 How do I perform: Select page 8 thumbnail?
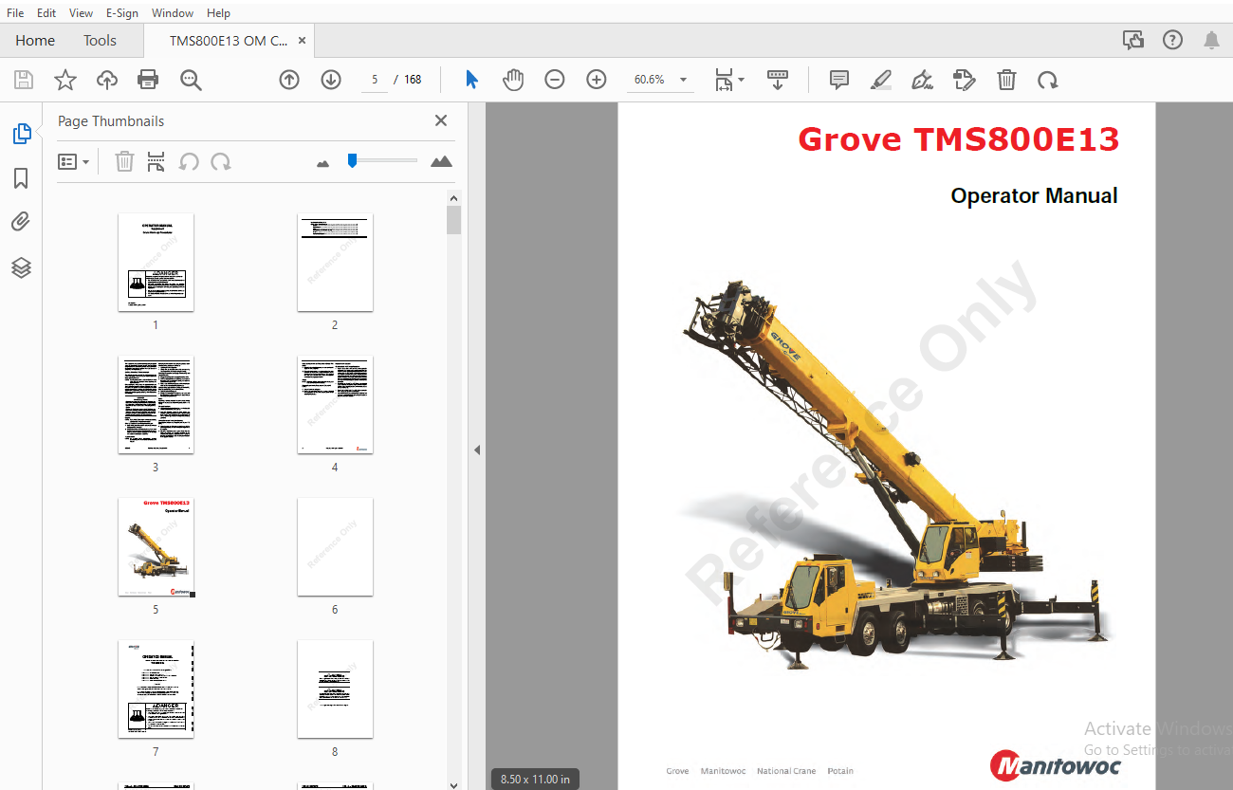(335, 689)
